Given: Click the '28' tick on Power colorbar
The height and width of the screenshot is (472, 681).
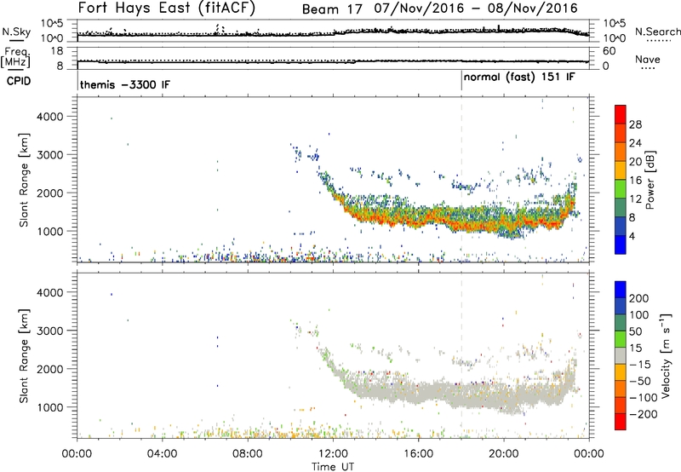Looking at the screenshot, I should pyautogui.click(x=635, y=124).
